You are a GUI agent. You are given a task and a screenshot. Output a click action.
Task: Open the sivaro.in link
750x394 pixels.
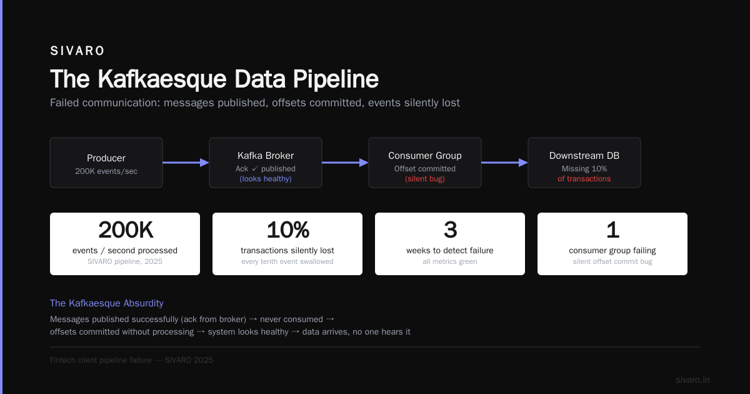[x=692, y=380]
